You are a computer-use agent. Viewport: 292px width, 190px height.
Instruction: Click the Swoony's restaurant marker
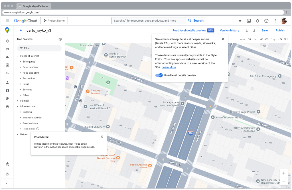[x=88, y=91]
